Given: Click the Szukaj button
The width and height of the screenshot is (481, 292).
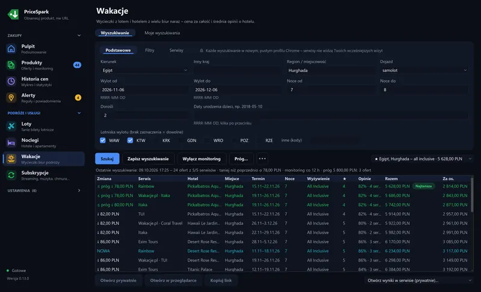Looking at the screenshot, I should 107,159.
